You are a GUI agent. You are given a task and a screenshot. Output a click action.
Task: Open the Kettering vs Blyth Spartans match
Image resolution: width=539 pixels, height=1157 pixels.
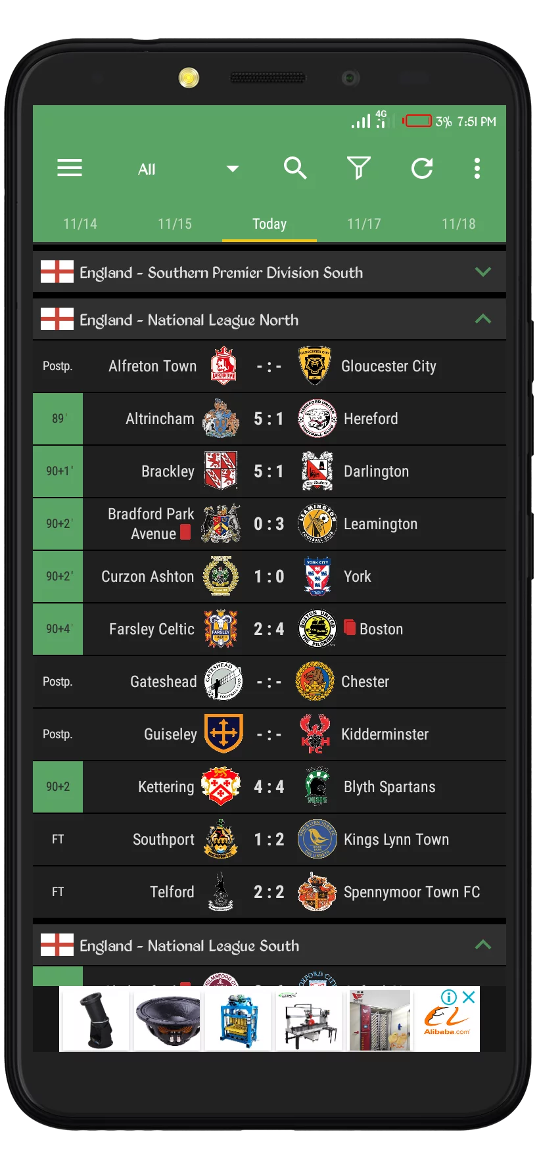[x=269, y=787]
